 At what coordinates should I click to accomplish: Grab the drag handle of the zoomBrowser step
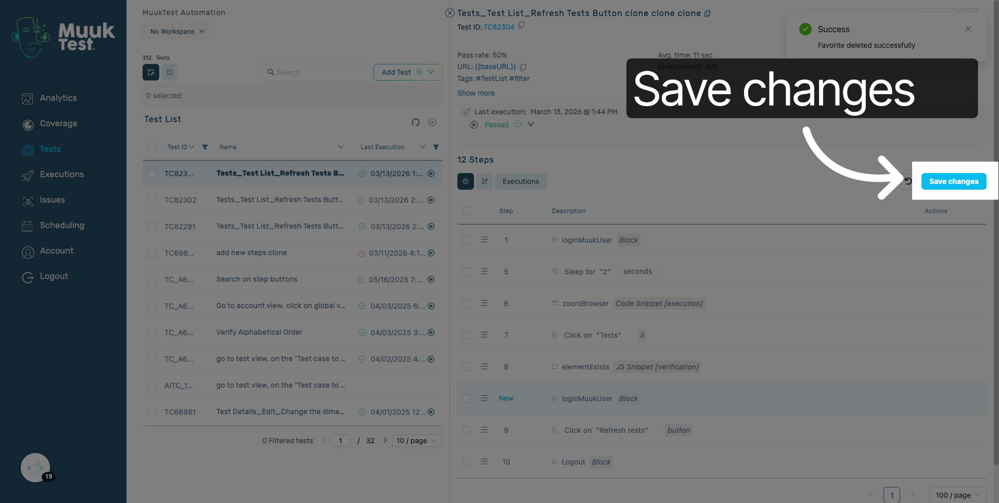tap(484, 303)
